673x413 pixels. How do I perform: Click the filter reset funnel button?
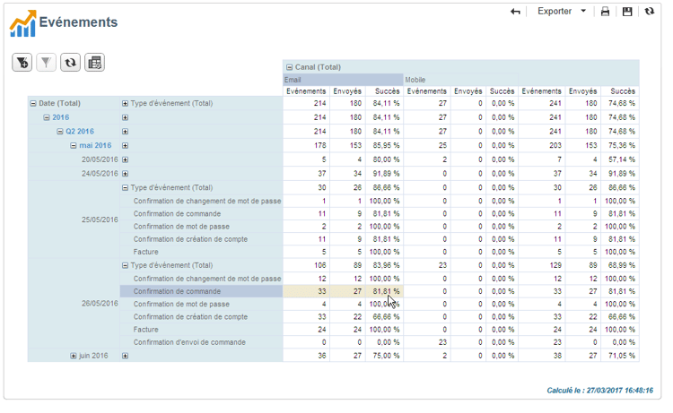tap(22, 63)
